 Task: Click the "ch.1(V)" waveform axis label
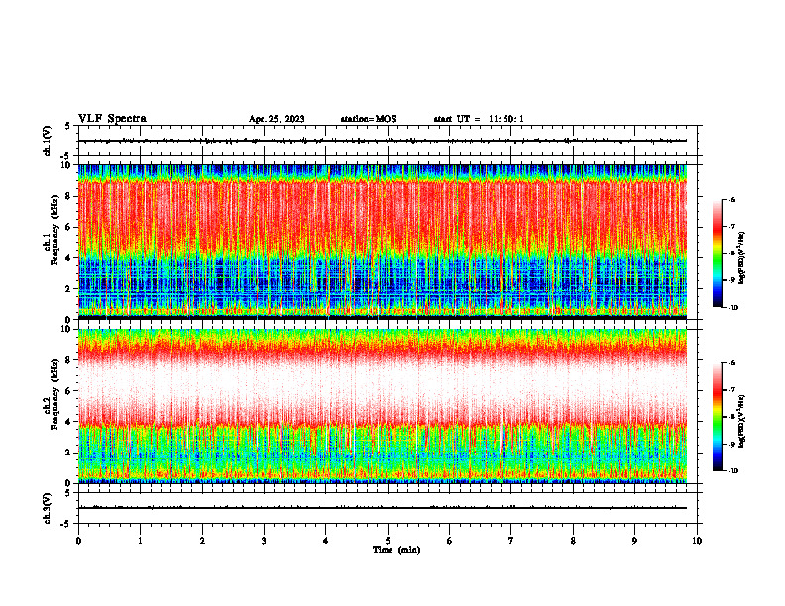48,141
